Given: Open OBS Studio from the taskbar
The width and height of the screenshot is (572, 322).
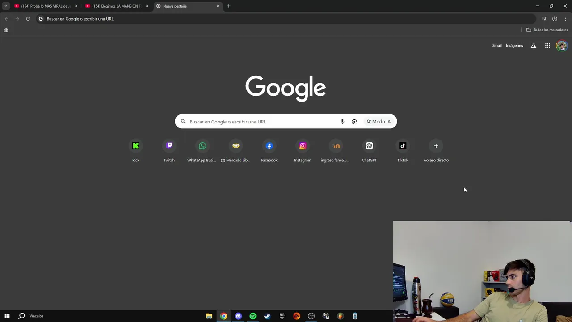Looking at the screenshot, I should coord(311,316).
